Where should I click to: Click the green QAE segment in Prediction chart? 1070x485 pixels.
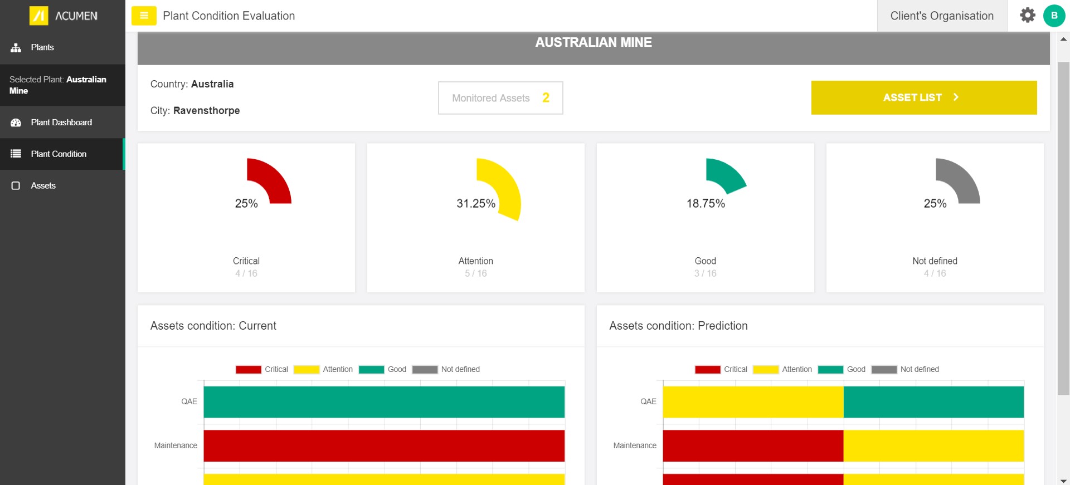[x=933, y=402]
